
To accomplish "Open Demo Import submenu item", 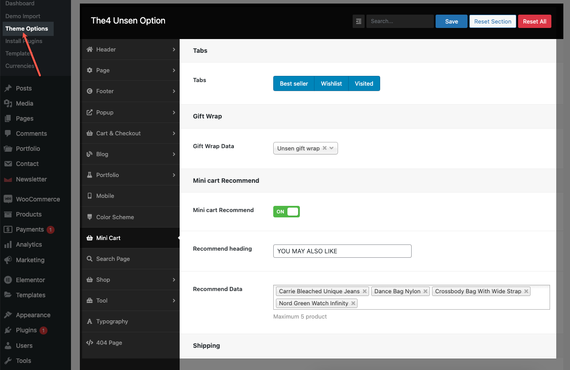I will tap(23, 16).
